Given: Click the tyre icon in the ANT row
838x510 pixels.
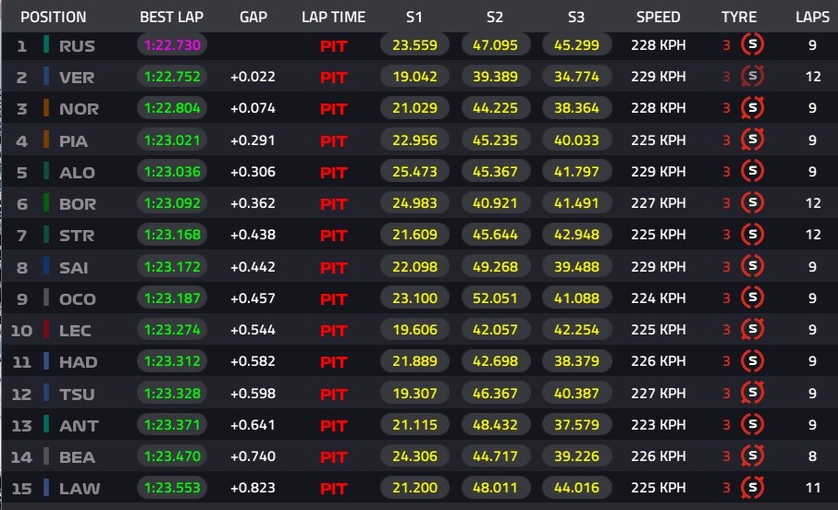Looking at the screenshot, I should (x=752, y=425).
